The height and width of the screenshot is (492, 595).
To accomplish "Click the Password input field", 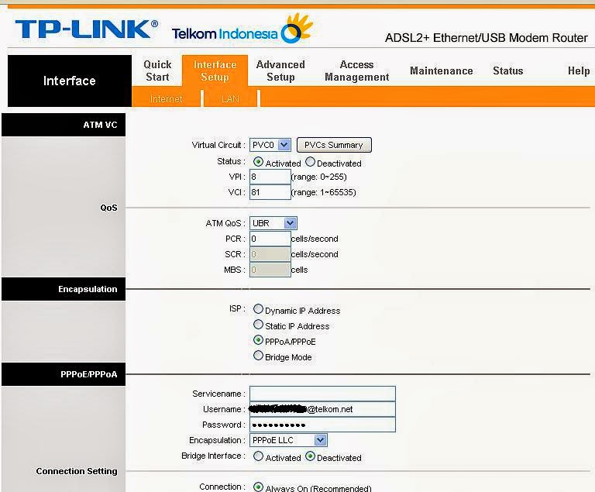I will click(322, 425).
